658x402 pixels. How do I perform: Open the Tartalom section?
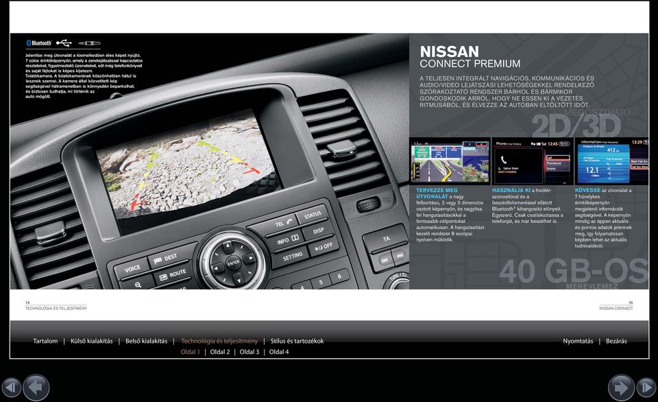point(45,341)
